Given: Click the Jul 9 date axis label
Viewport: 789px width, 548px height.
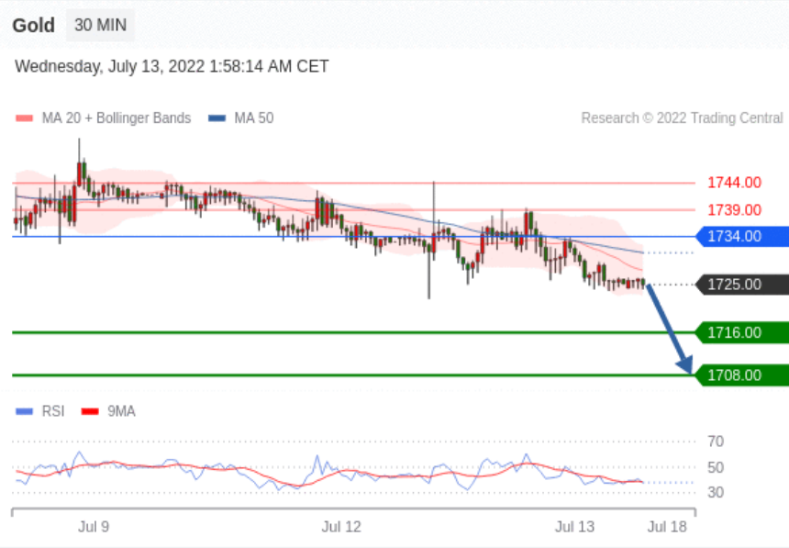Looking at the screenshot, I should [94, 527].
